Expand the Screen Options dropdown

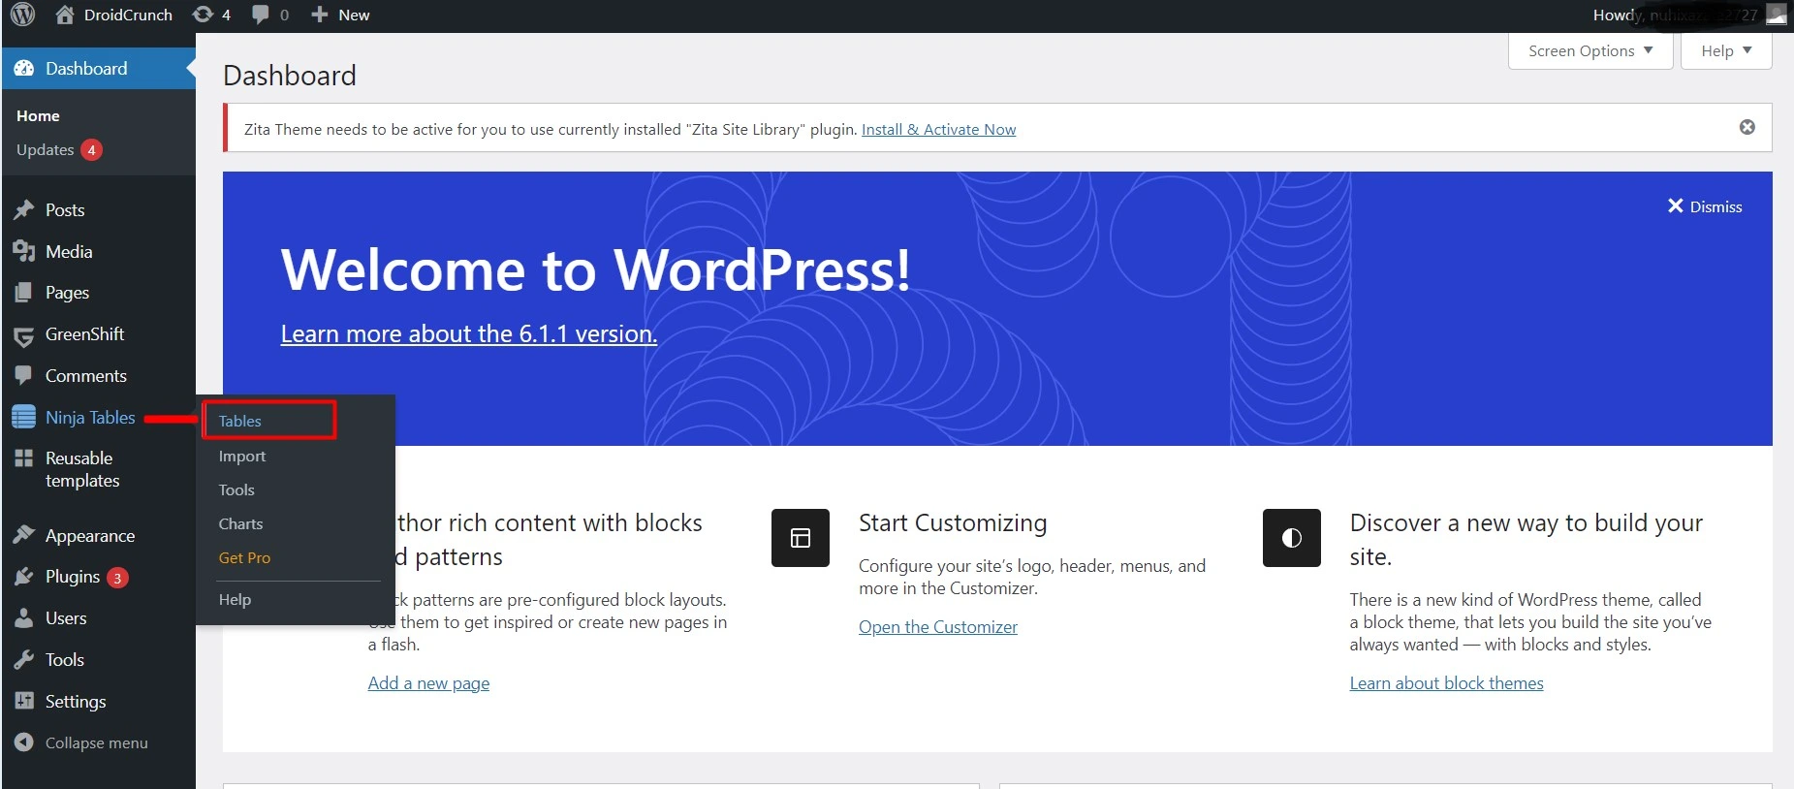(x=1590, y=51)
